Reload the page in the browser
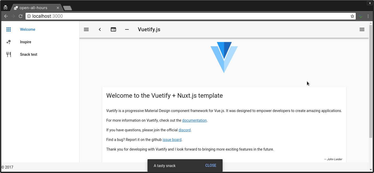374x173 pixels. pyautogui.click(x=21, y=16)
